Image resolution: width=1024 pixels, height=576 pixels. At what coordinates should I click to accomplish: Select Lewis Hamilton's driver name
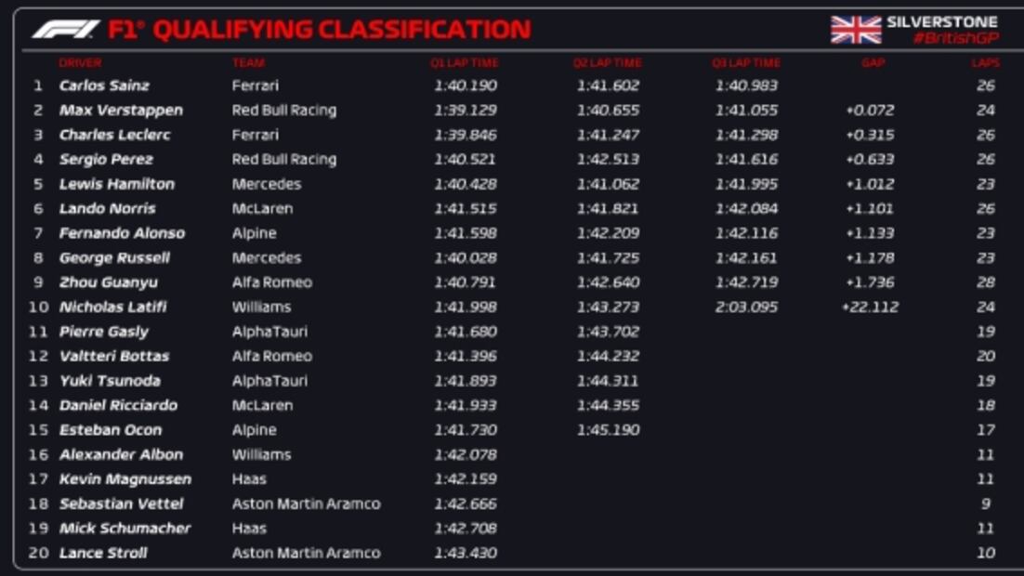[117, 184]
